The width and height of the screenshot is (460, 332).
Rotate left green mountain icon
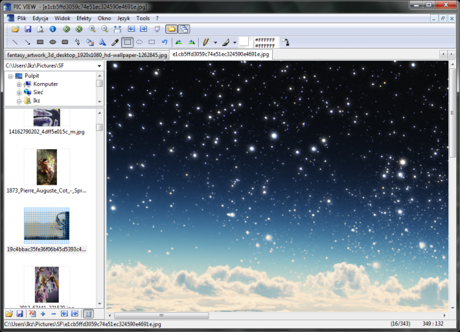coord(179,42)
